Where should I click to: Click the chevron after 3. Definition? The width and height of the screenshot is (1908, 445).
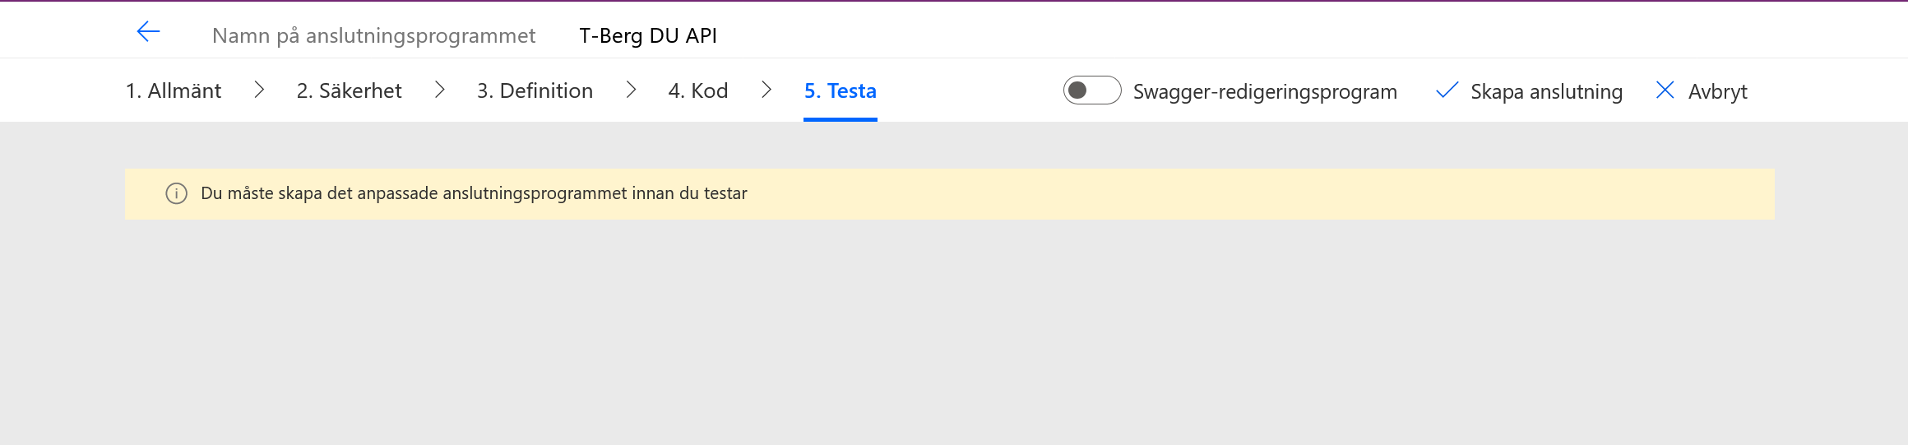631,90
